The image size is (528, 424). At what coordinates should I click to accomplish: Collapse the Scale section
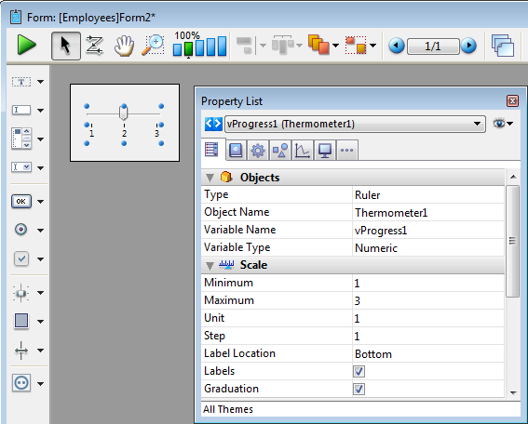tap(210, 266)
